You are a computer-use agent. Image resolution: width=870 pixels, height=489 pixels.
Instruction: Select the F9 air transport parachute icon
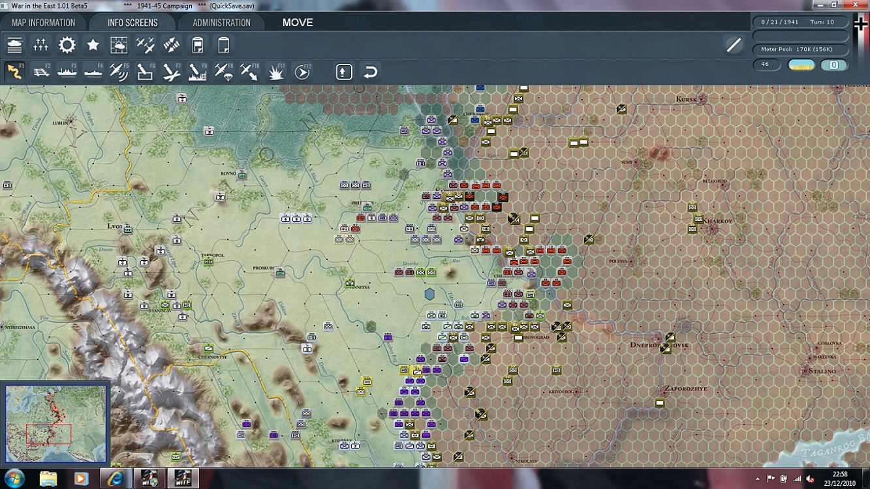223,72
